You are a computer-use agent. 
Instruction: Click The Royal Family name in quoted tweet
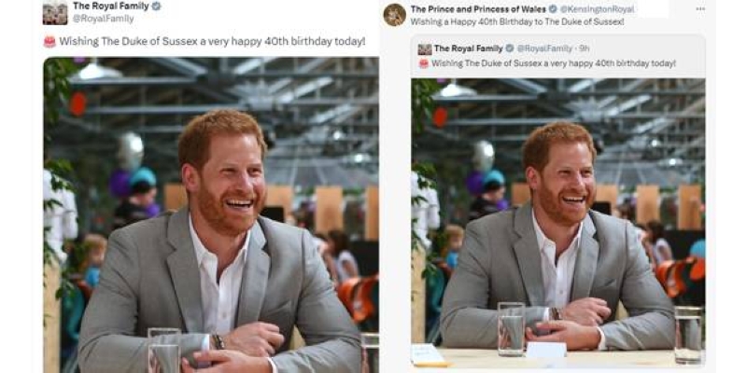469,48
